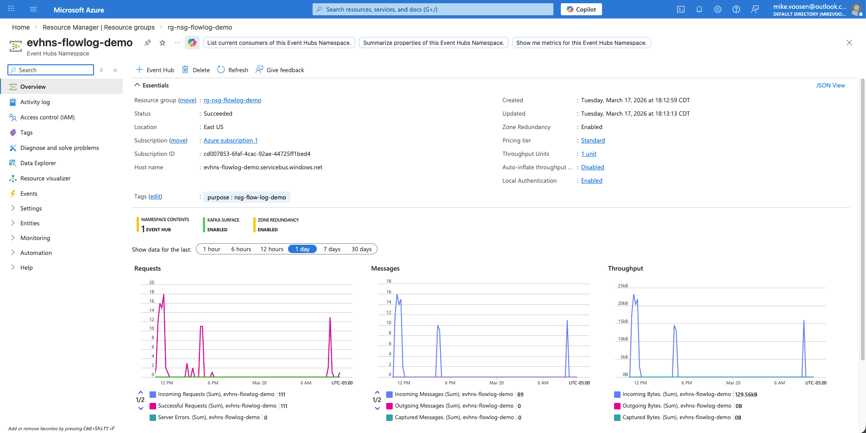Select Data Explorer in the sidebar
Image resolution: width=866 pixels, height=433 pixels.
click(x=38, y=163)
